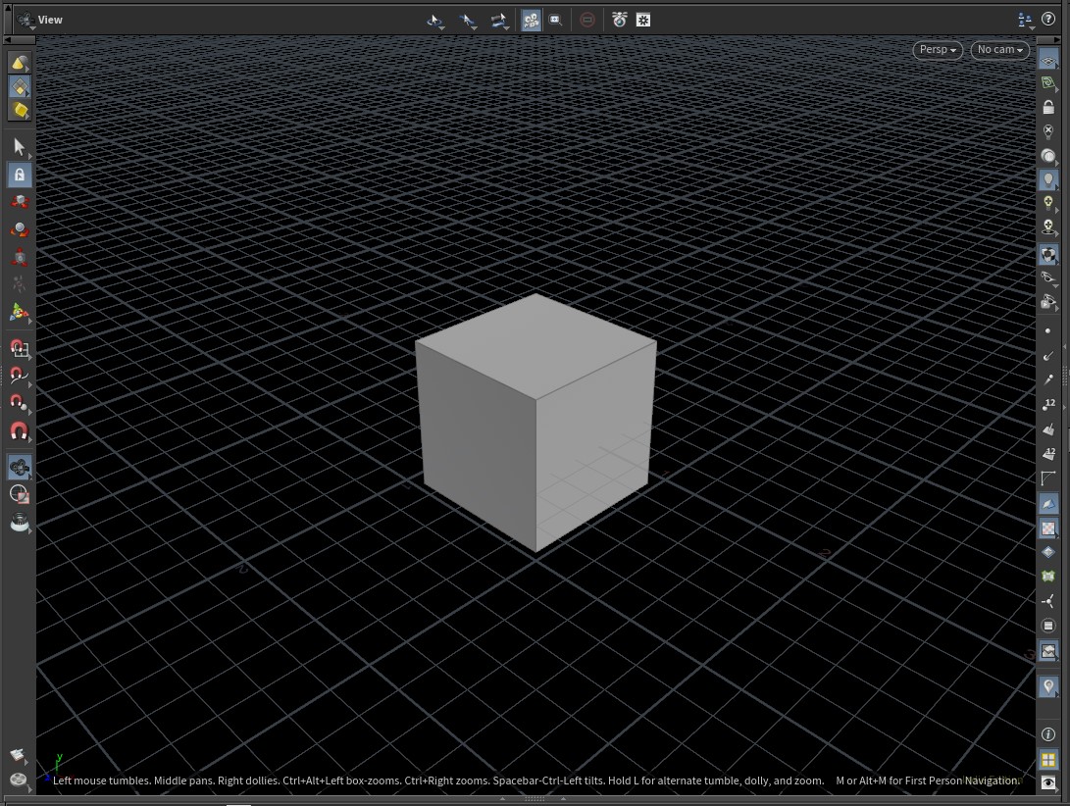Open the flipbook render icon in left toolbar
The image size is (1070, 806).
click(x=19, y=522)
